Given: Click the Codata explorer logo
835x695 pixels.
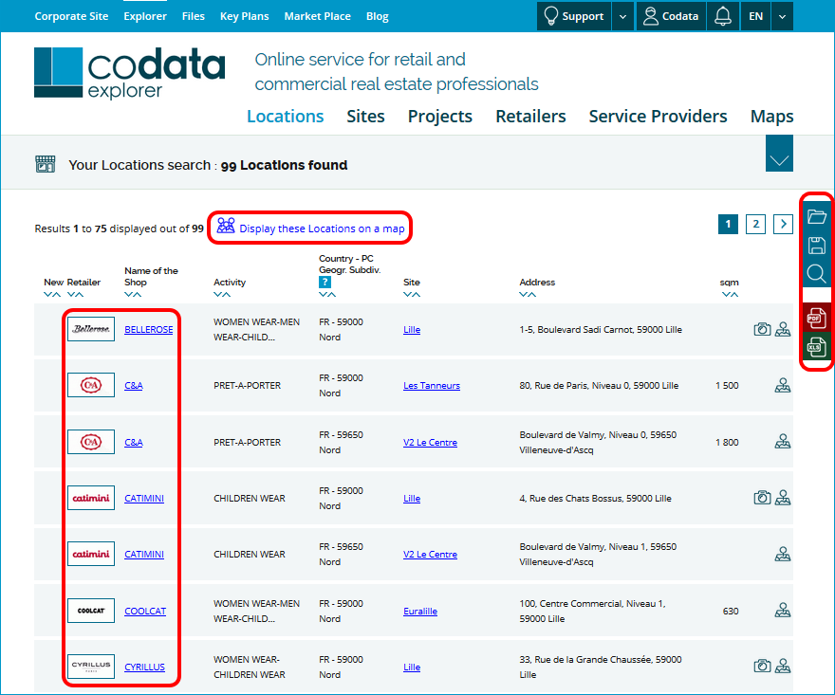Looking at the screenshot, I should click(129, 73).
